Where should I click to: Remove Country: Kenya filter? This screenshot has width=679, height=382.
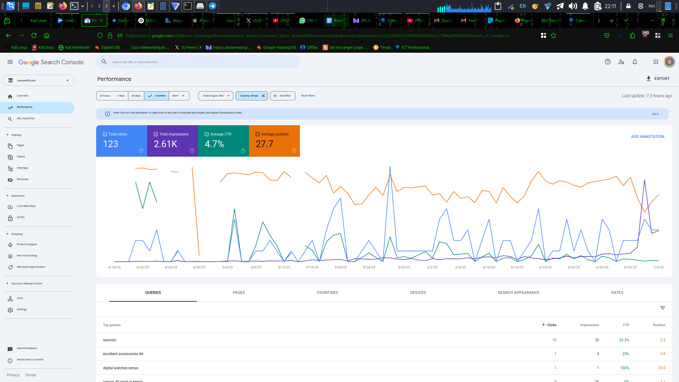[x=263, y=96]
